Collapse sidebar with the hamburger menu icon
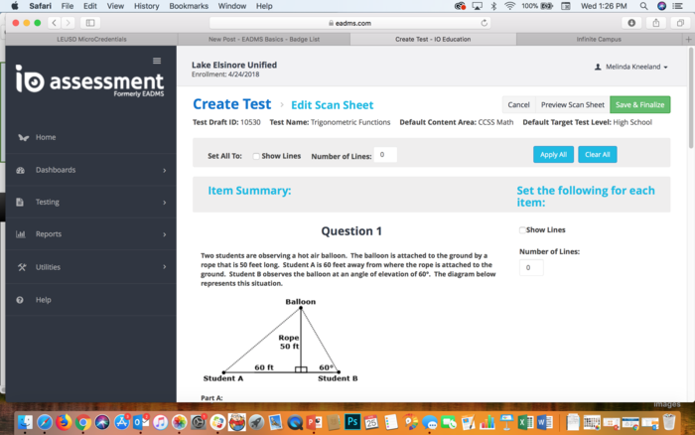695x435 pixels. [x=157, y=61]
